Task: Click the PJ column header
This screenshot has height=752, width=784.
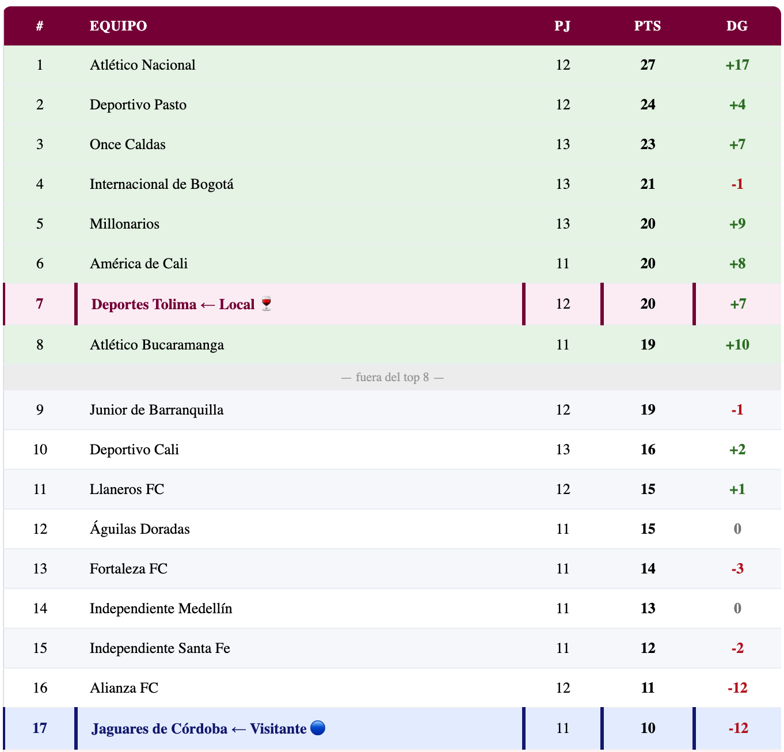Action: coord(562,26)
